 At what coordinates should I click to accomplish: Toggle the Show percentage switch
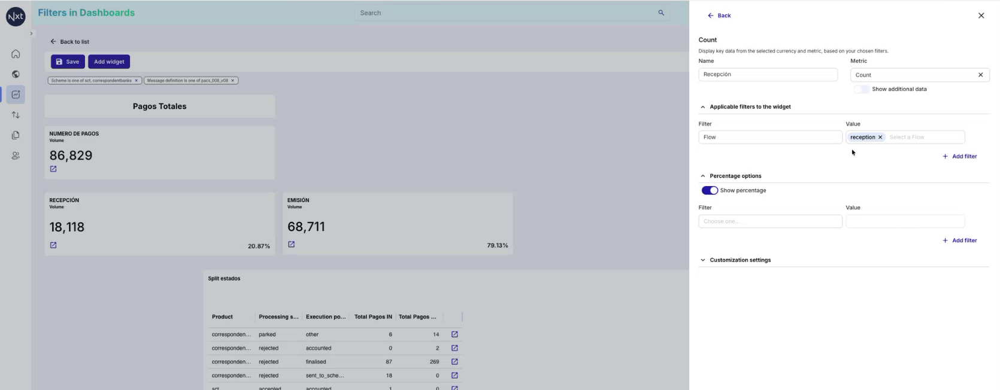point(710,190)
